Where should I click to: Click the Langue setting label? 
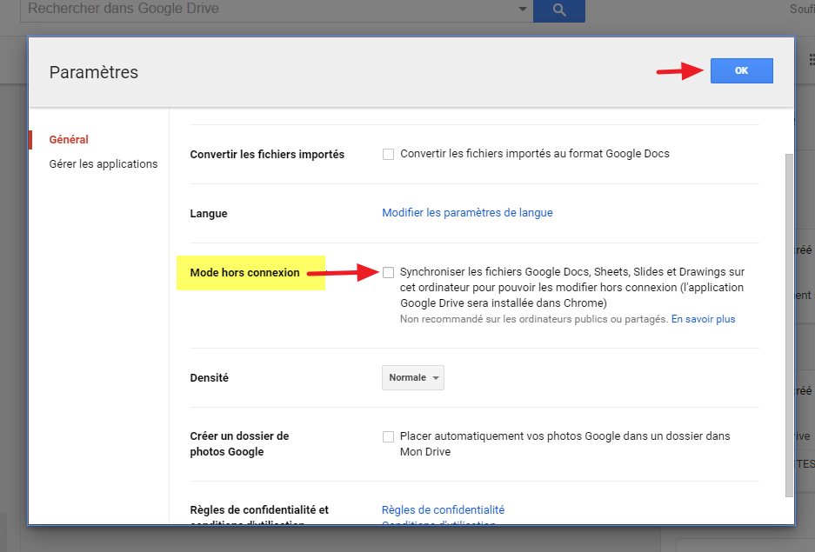click(209, 214)
